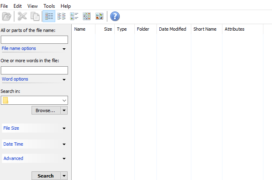Open the Tools menu
The width and height of the screenshot is (272, 180).
(x=49, y=6)
